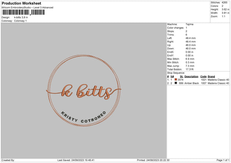Click the Min Stitch value 0.3 mm
This screenshot has height=163, width=231.
pyautogui.click(x=190, y=62)
